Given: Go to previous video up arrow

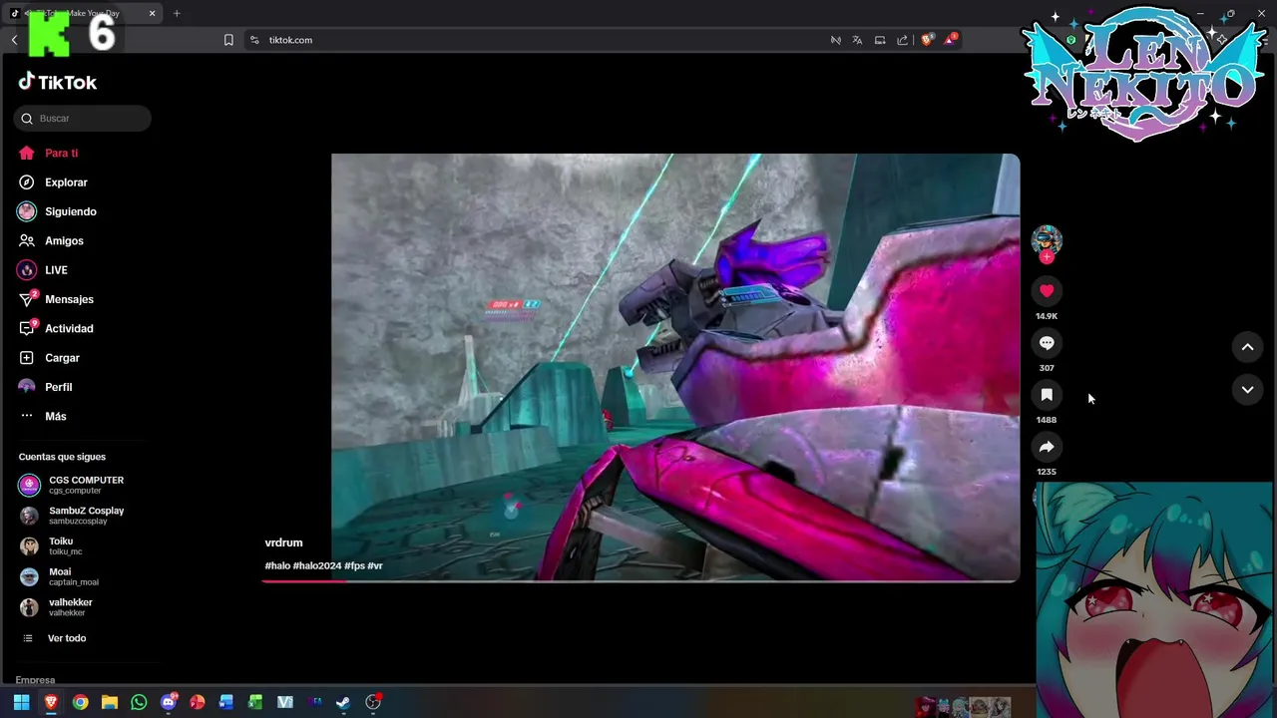Looking at the screenshot, I should click(x=1247, y=347).
